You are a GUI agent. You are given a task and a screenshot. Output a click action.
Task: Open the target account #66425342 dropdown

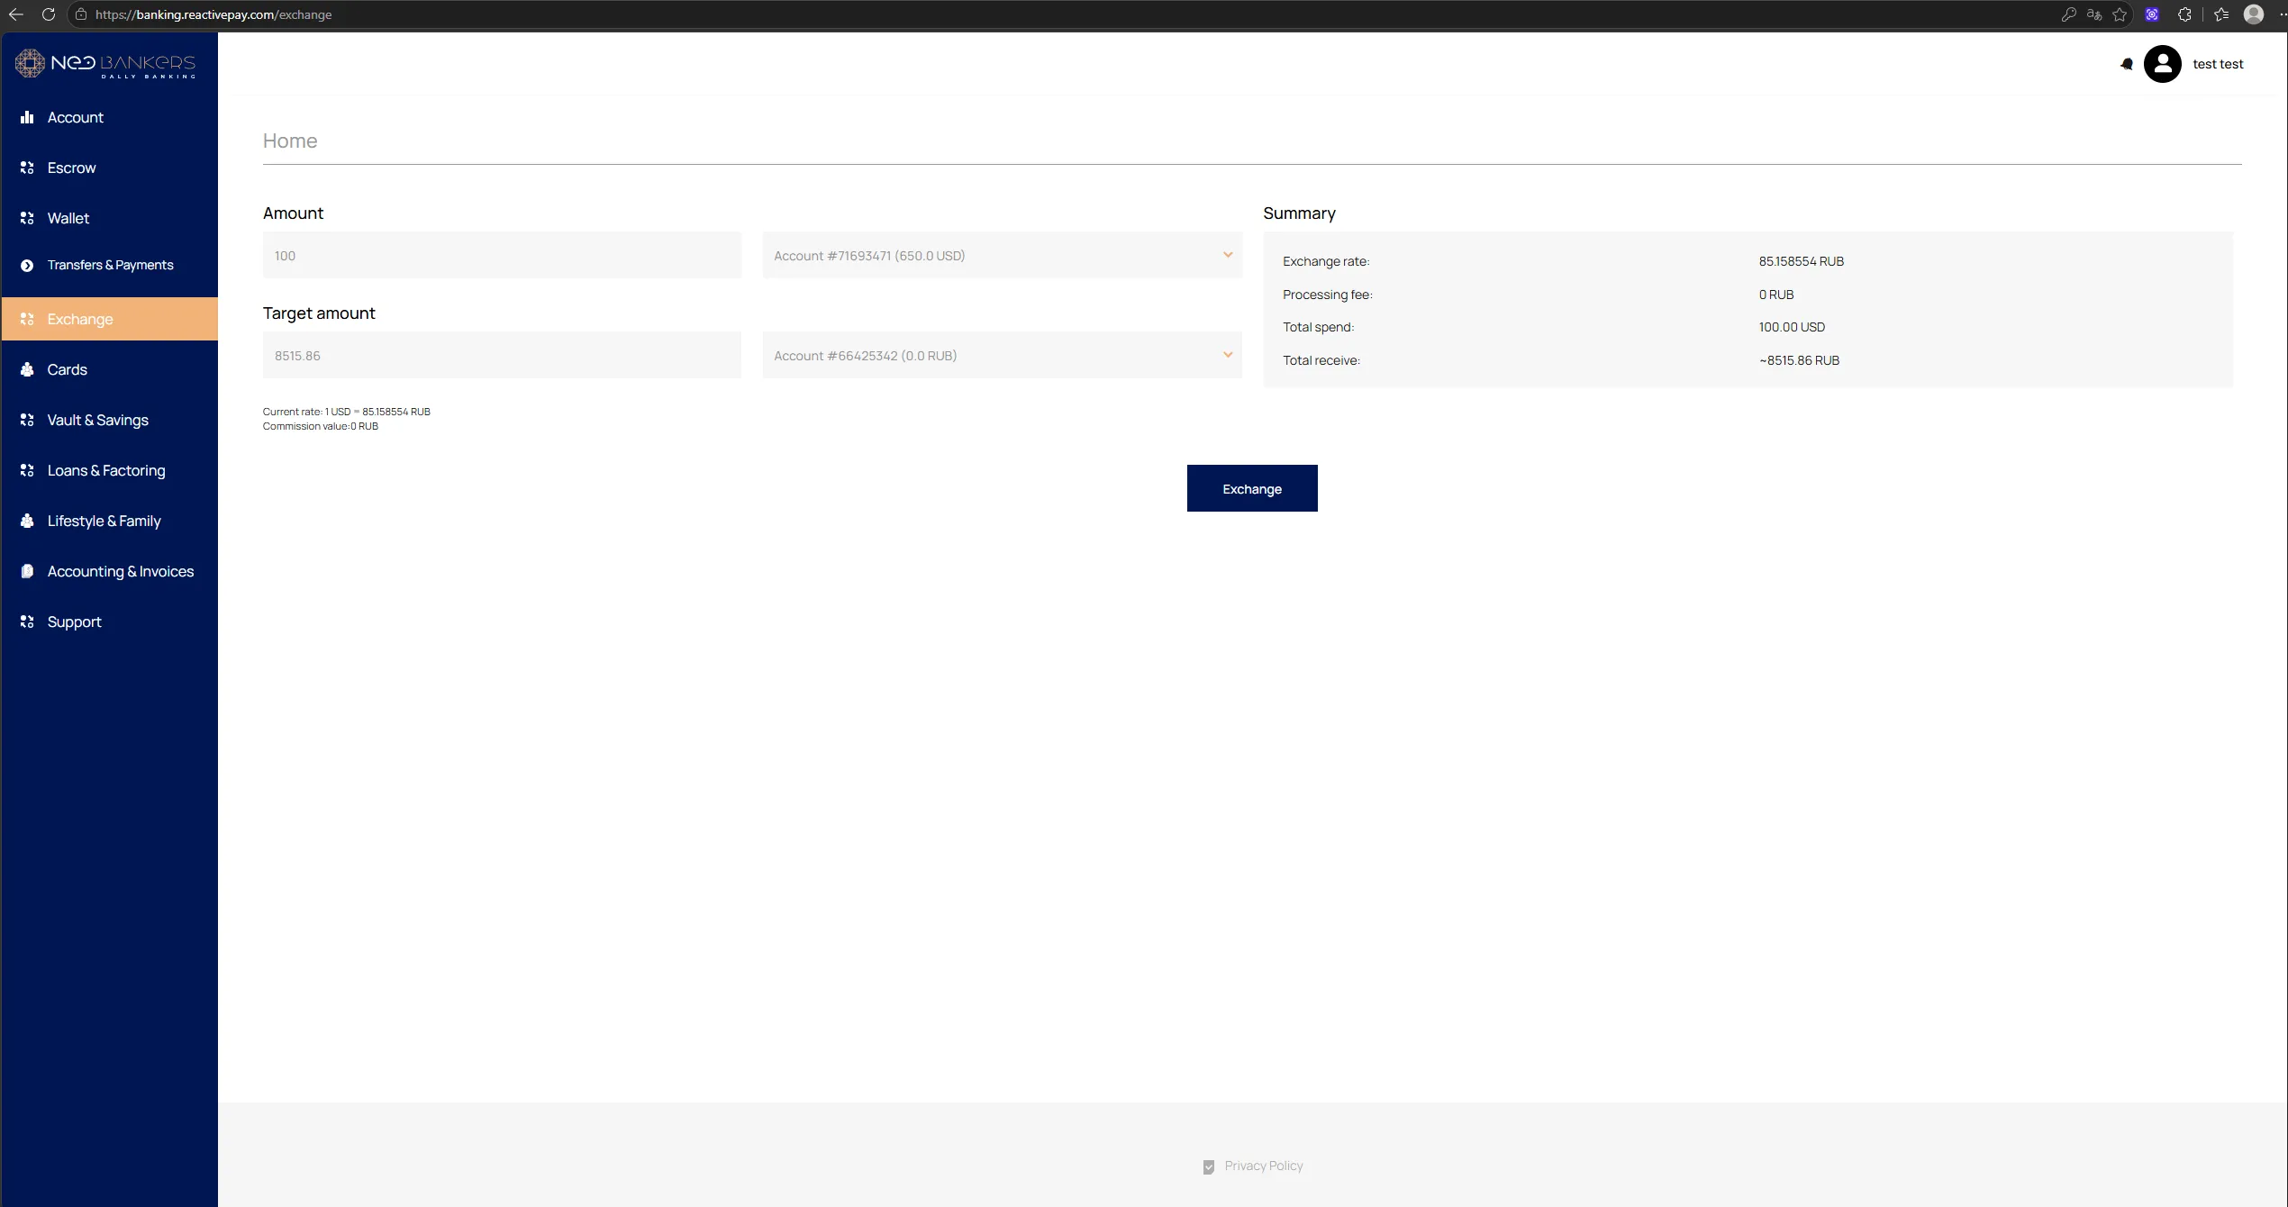tap(1003, 356)
